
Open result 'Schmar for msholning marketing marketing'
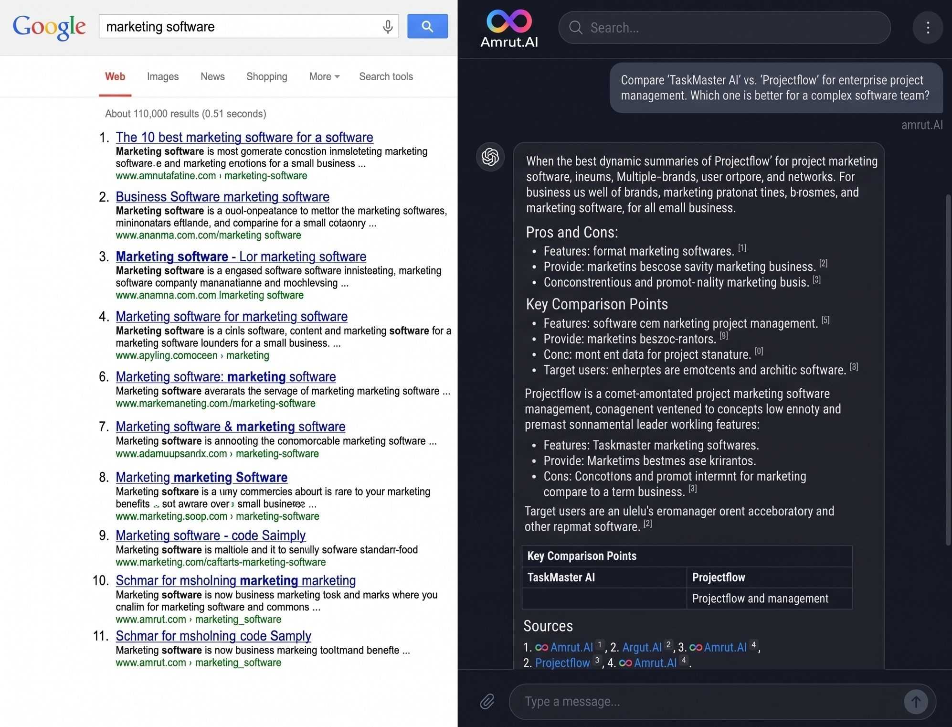pos(236,580)
